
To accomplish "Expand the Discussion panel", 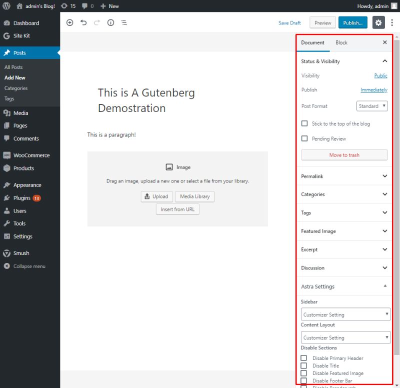I will pyautogui.click(x=344, y=268).
